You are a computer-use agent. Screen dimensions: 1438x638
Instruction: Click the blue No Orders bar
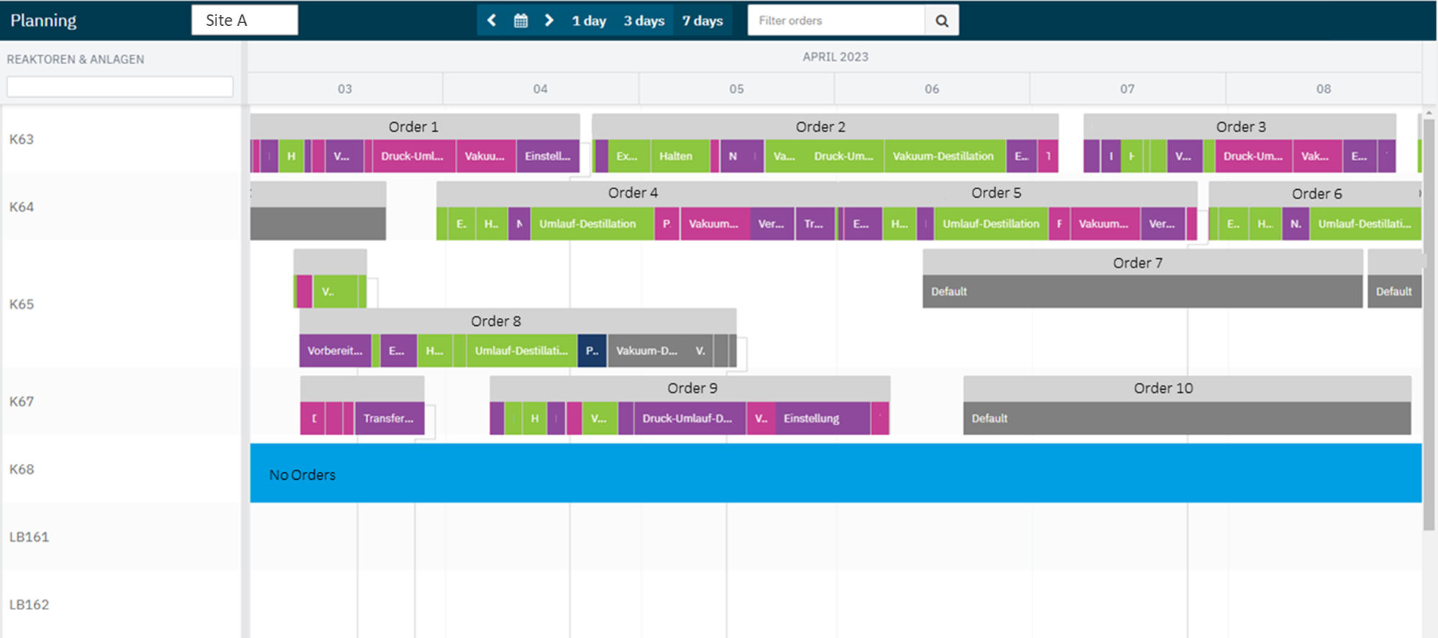[835, 473]
